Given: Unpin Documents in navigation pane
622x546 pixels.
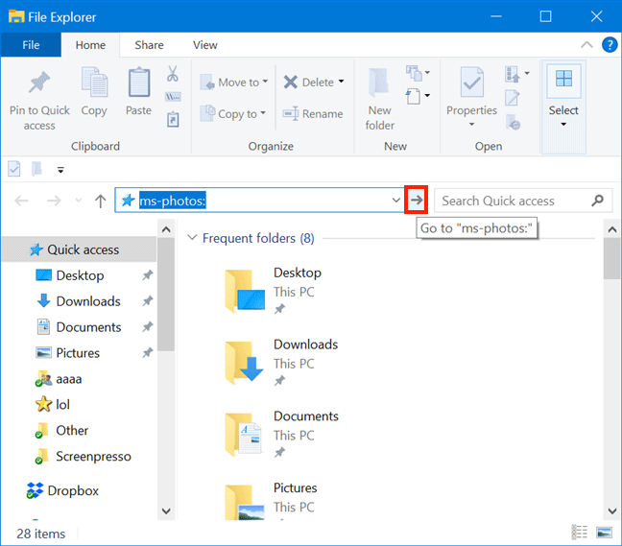Looking at the screenshot, I should point(147,326).
